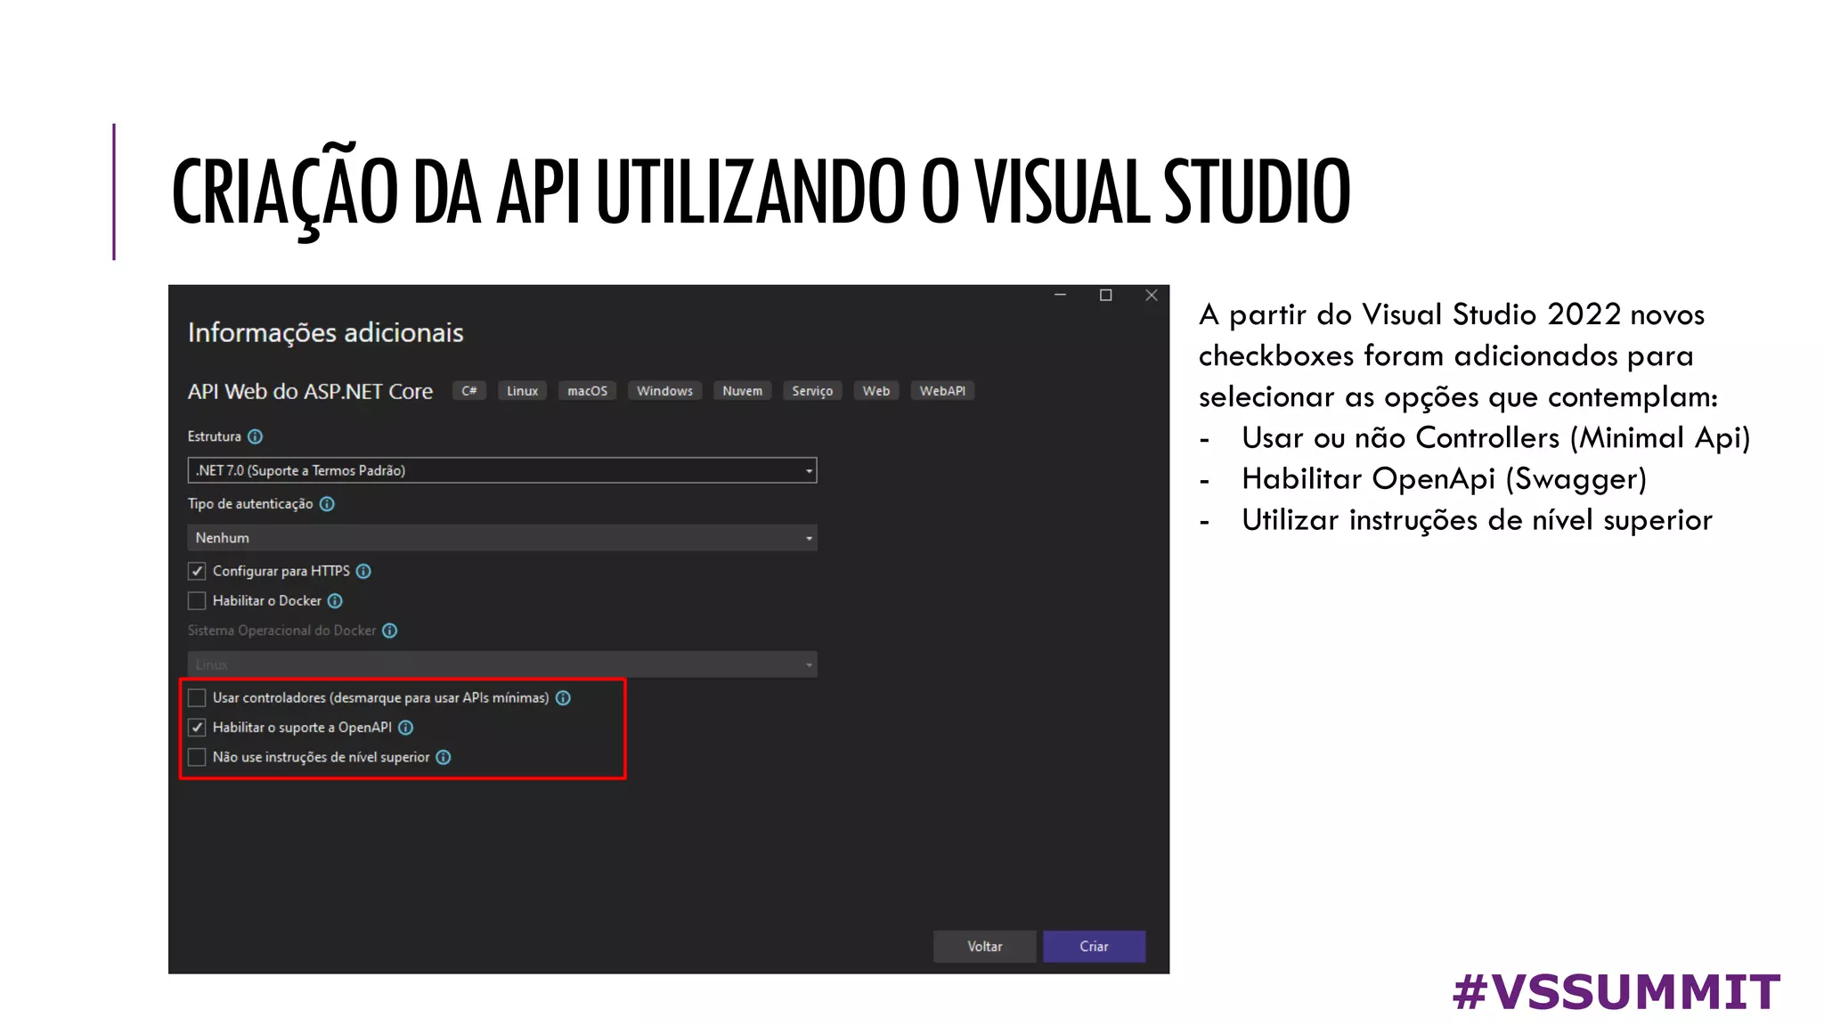
Task: Click the slide title Criação da API
Action: 761,192
